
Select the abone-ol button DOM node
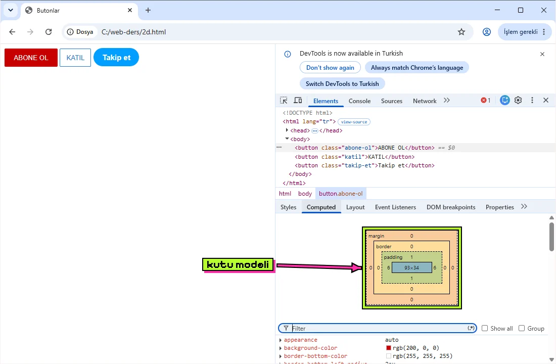(x=364, y=148)
